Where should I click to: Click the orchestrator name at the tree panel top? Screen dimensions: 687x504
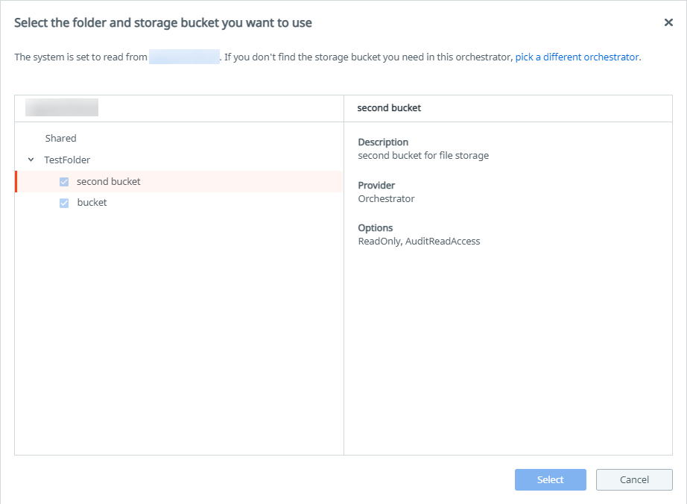click(x=61, y=107)
